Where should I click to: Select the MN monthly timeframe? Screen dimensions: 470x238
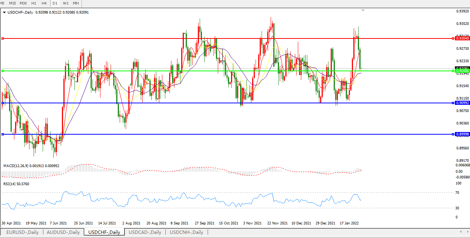click(x=76, y=3)
